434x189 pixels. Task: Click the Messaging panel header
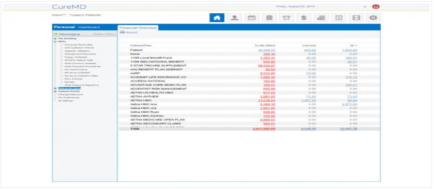point(85,34)
